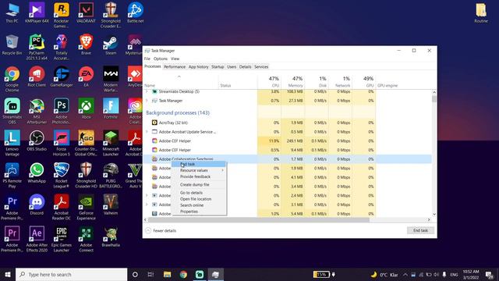
Task: Choose Open file location entry
Action: click(199, 199)
